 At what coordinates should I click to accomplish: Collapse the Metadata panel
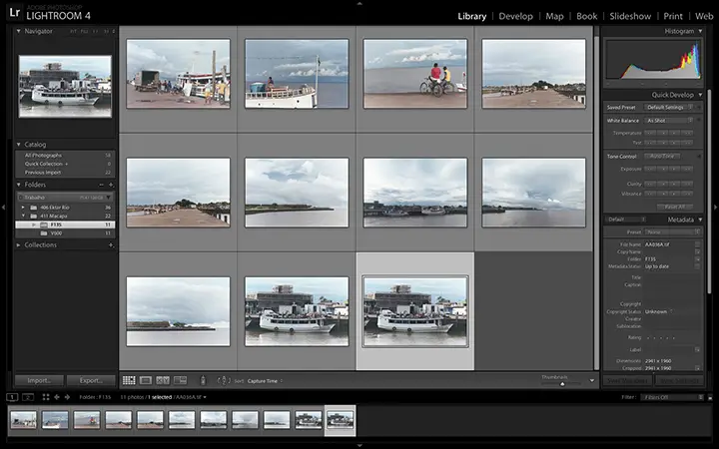pos(700,220)
